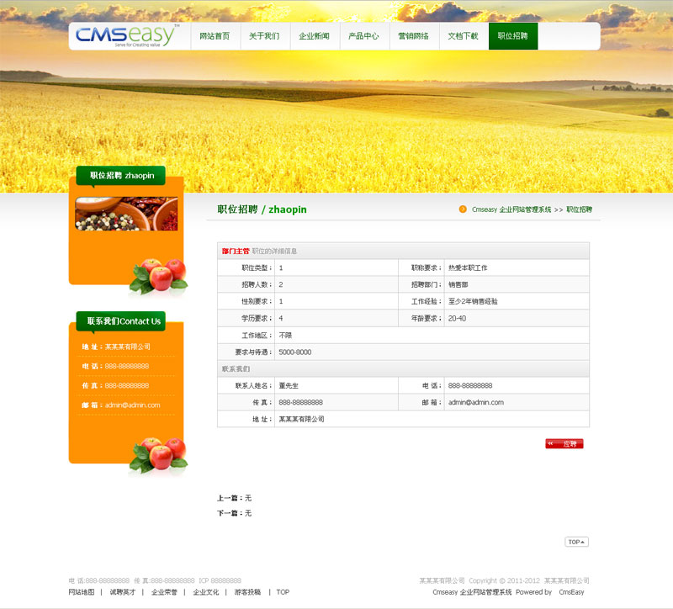
Task: Click the spices thumbnail in sidebar
Action: pos(126,214)
